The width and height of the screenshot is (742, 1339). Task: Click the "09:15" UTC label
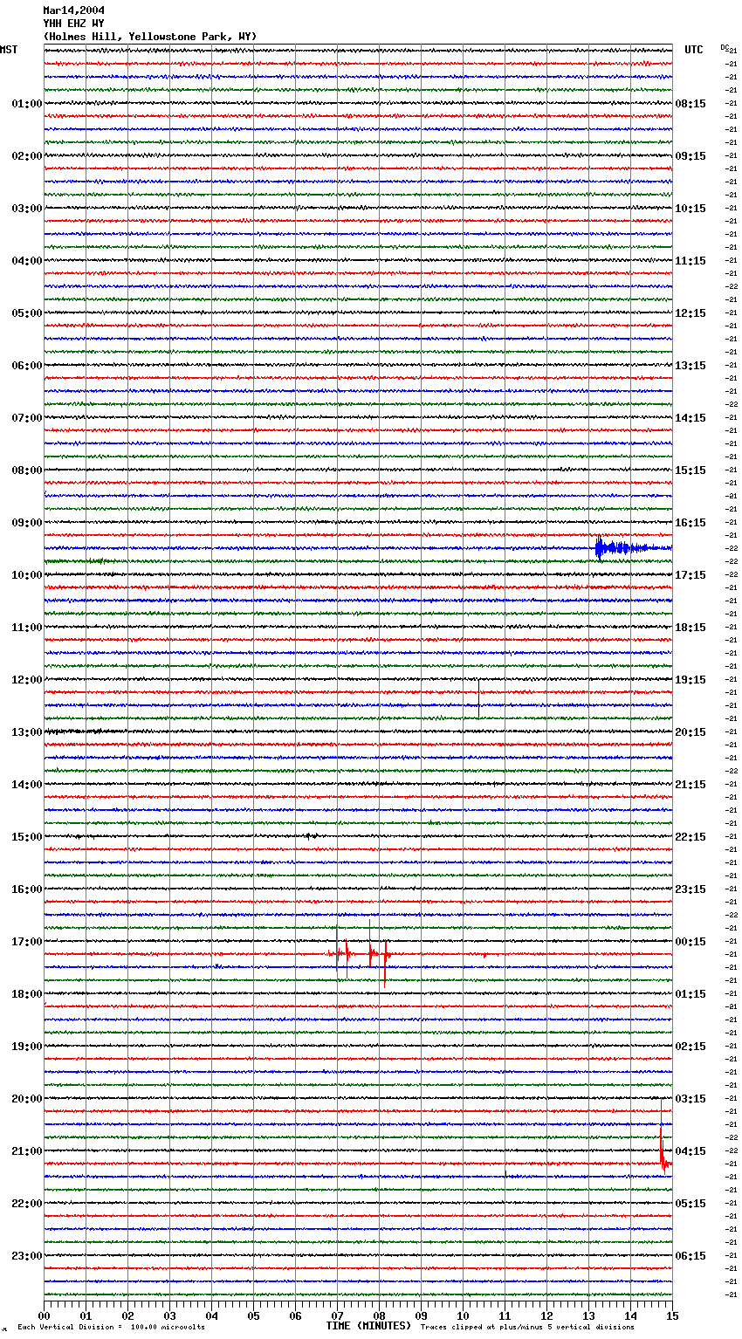[x=690, y=156]
